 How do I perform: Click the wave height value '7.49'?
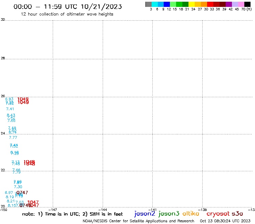click(x=12, y=128)
